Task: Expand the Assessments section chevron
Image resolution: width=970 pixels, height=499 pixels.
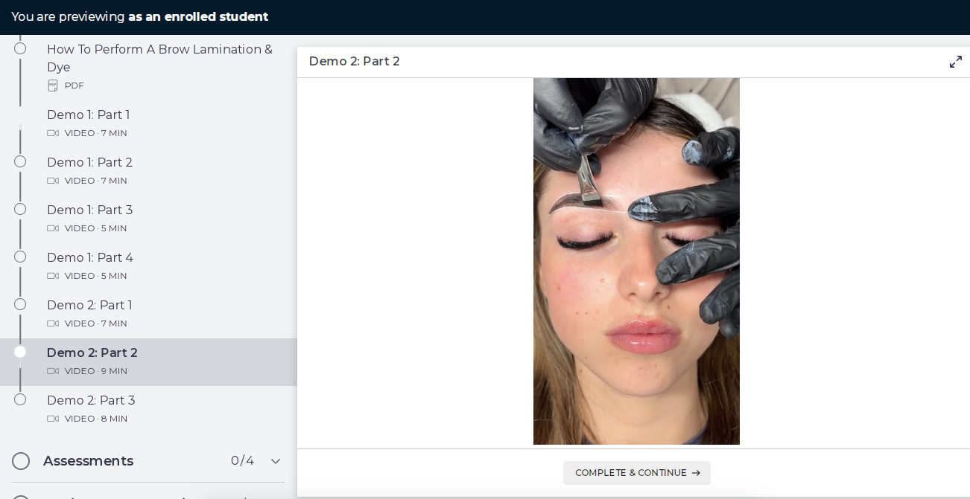Action: pos(276,461)
